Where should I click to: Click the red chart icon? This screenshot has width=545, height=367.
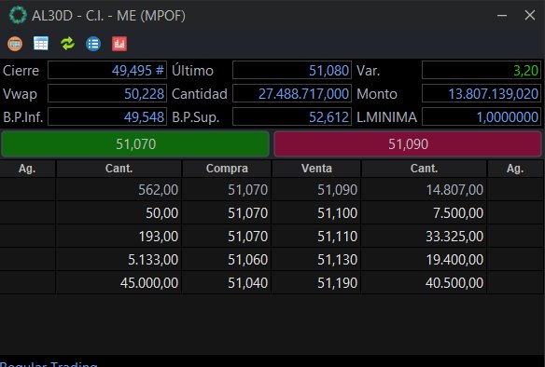119,44
